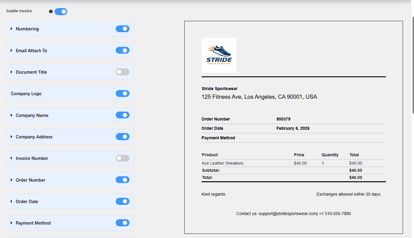Click the Price column header
This screenshot has width=414, height=238.
[x=299, y=155]
